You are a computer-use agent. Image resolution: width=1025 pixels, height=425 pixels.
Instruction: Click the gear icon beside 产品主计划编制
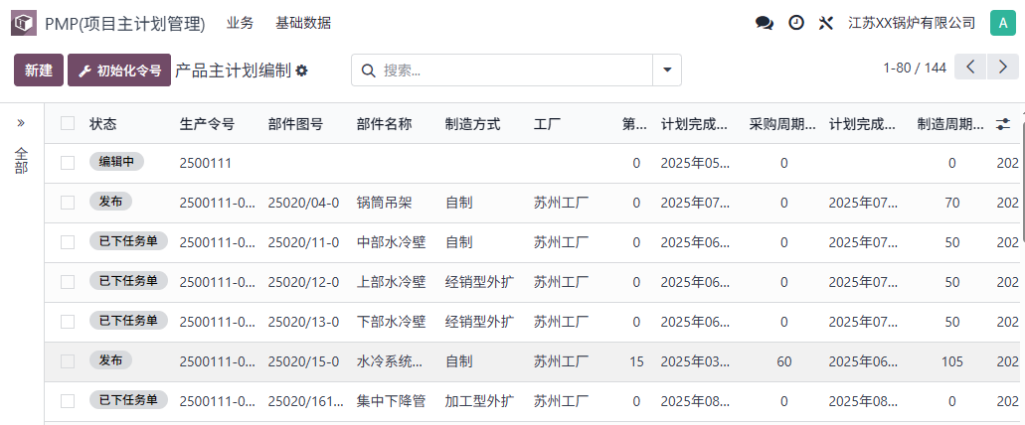[302, 71]
